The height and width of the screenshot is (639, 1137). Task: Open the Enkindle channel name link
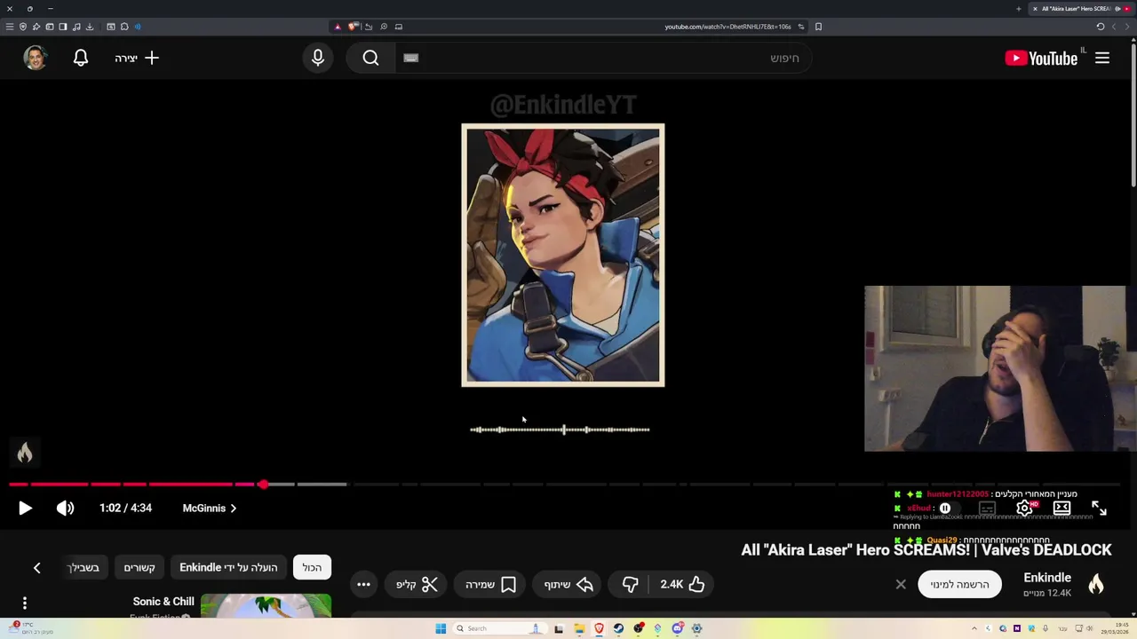(x=1047, y=578)
